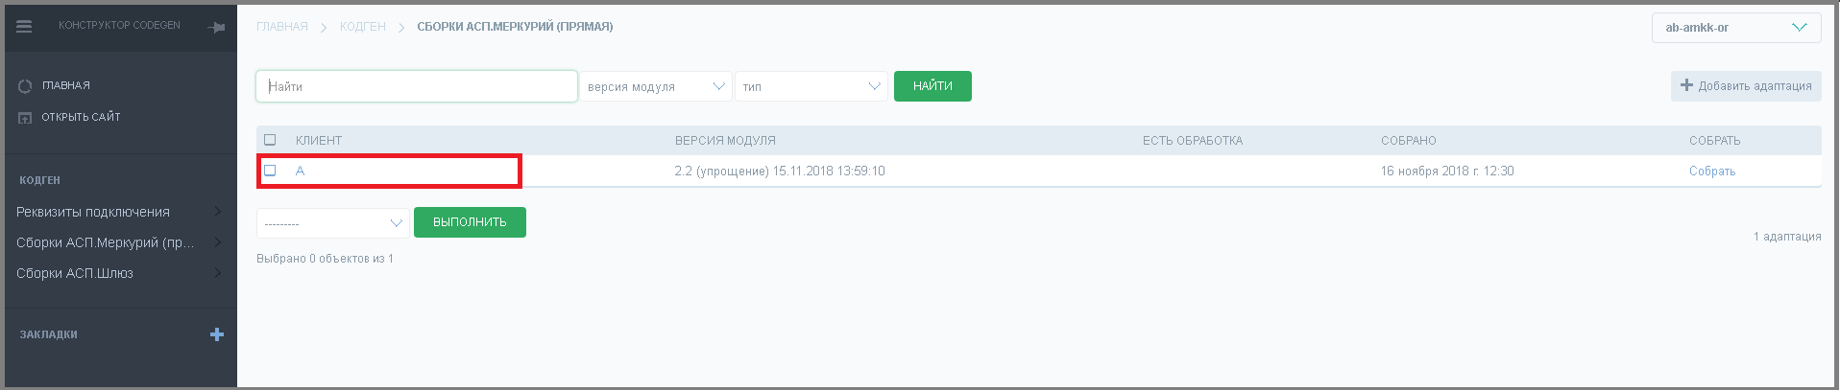
Task: Click the КОДГЕН breadcrumb link
Action: point(363,27)
